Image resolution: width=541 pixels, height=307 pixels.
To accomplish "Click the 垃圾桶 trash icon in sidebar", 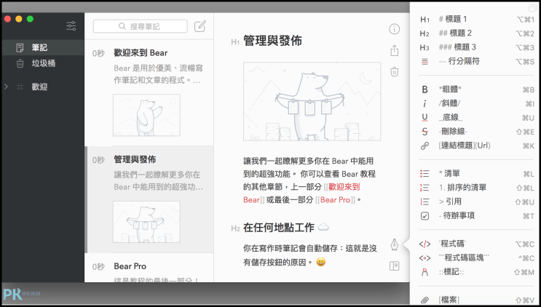I will pos(20,63).
